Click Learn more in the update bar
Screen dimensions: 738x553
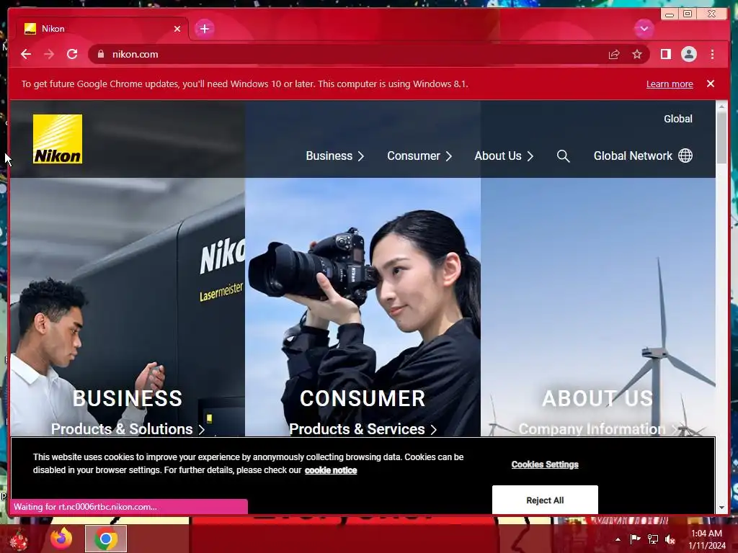coord(670,84)
